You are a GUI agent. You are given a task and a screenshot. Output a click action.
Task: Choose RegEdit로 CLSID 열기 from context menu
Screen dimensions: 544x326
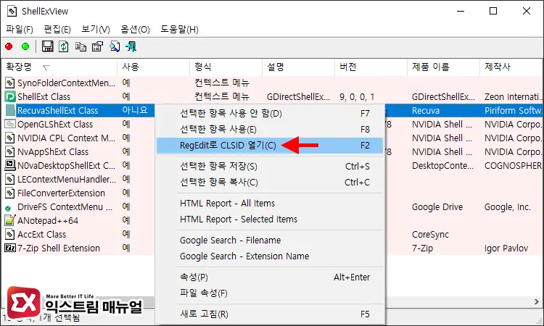point(228,146)
